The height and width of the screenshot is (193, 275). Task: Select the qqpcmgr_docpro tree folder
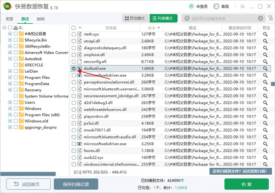click(x=40, y=127)
